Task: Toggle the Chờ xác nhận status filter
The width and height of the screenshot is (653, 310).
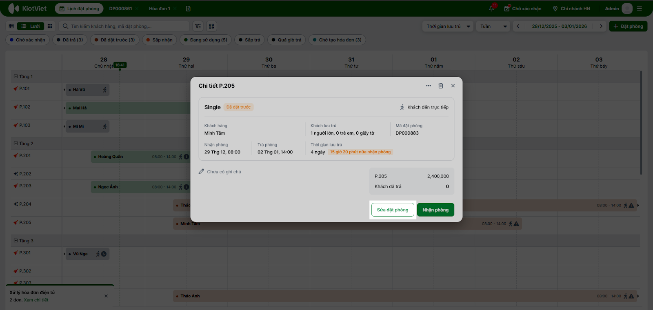Action: coord(28,40)
